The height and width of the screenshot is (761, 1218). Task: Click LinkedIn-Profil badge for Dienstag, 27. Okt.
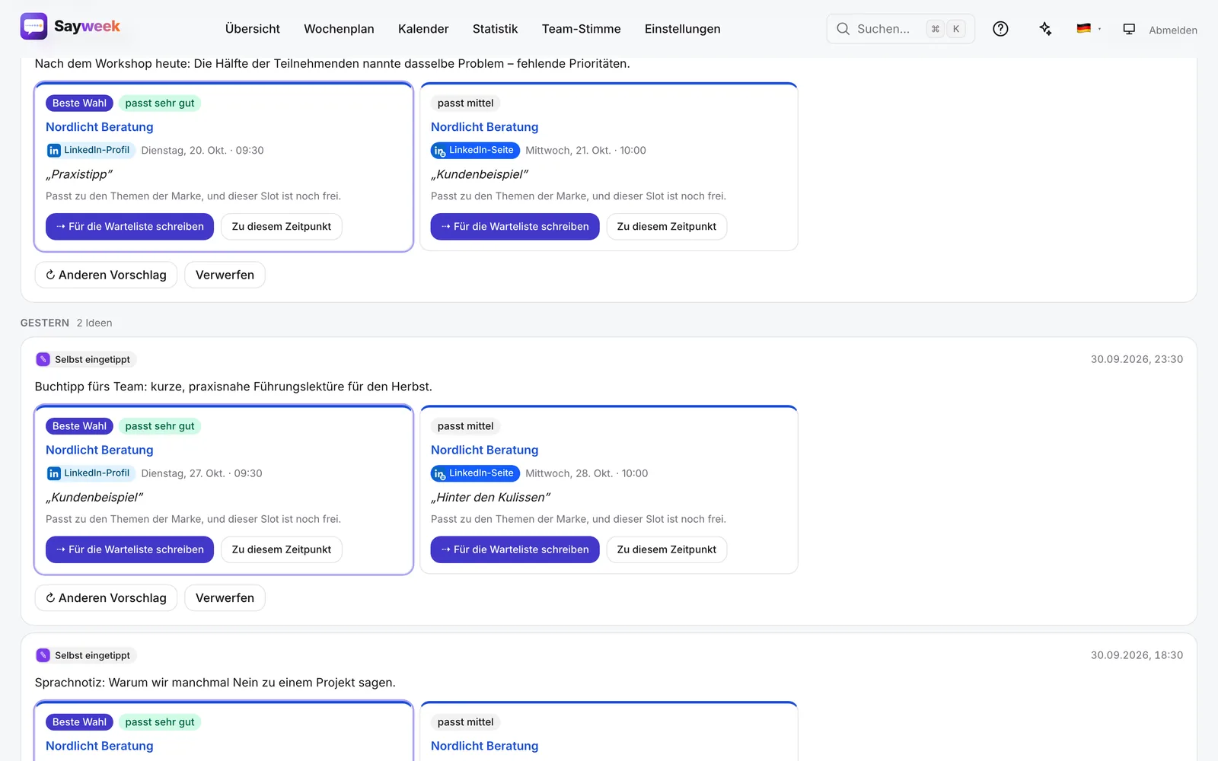[90, 473]
